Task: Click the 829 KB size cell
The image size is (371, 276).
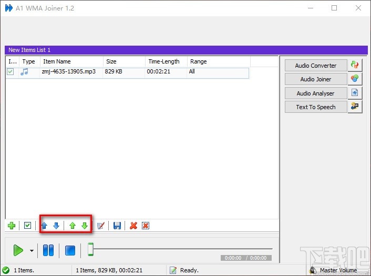Action: coord(114,71)
